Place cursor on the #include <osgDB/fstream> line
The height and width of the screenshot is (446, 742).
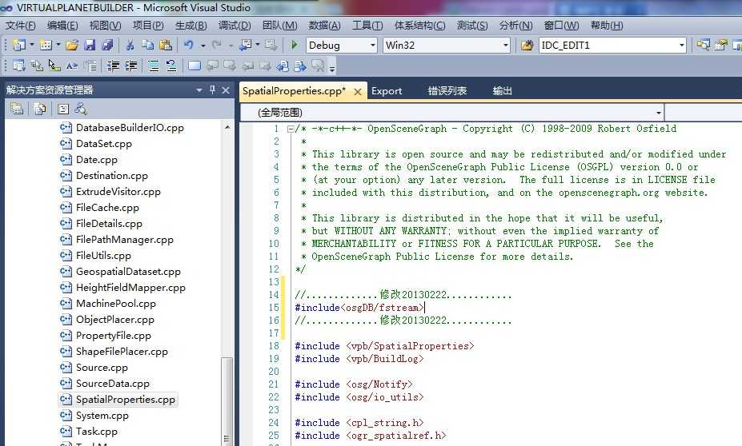coord(359,308)
